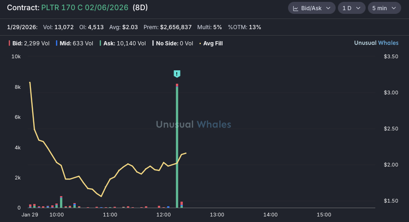This screenshot has height=222, width=409.
Task: Click the blue Mid legend color marker
Action: click(x=57, y=43)
